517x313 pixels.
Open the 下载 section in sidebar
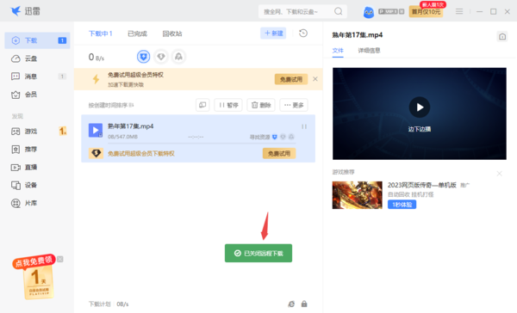[37, 40]
